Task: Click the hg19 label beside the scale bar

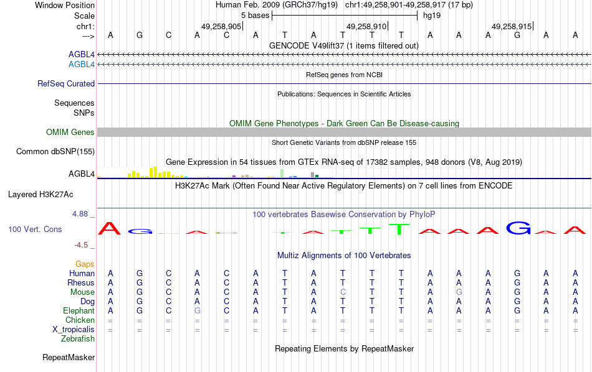Action: [x=432, y=16]
